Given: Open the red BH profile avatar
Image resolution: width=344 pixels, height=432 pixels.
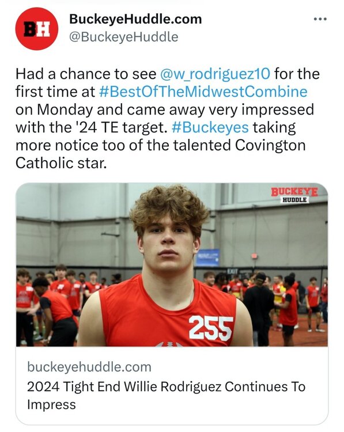Looking at the screenshot, I should (x=36, y=29).
